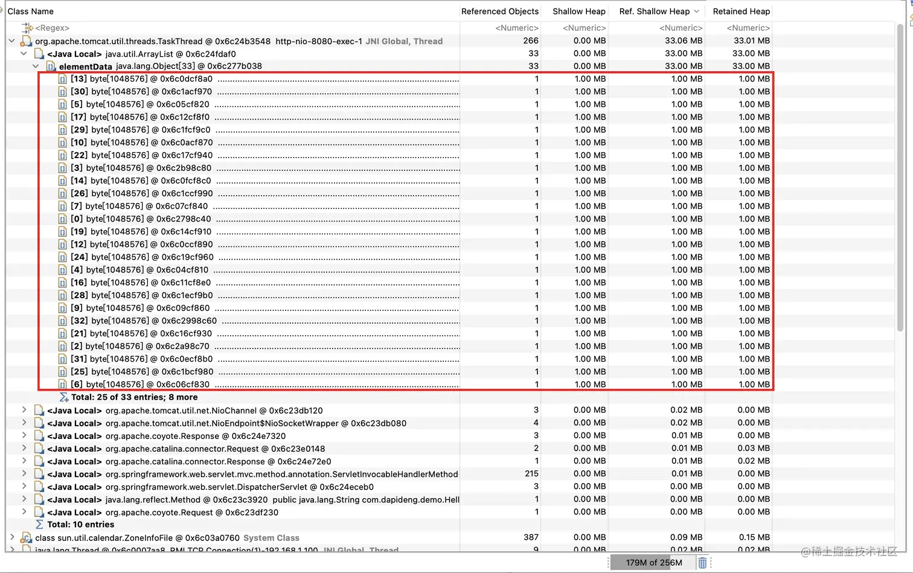The image size is (913, 573).
Task: Click the coyote.Response object icon
Action: click(x=39, y=435)
